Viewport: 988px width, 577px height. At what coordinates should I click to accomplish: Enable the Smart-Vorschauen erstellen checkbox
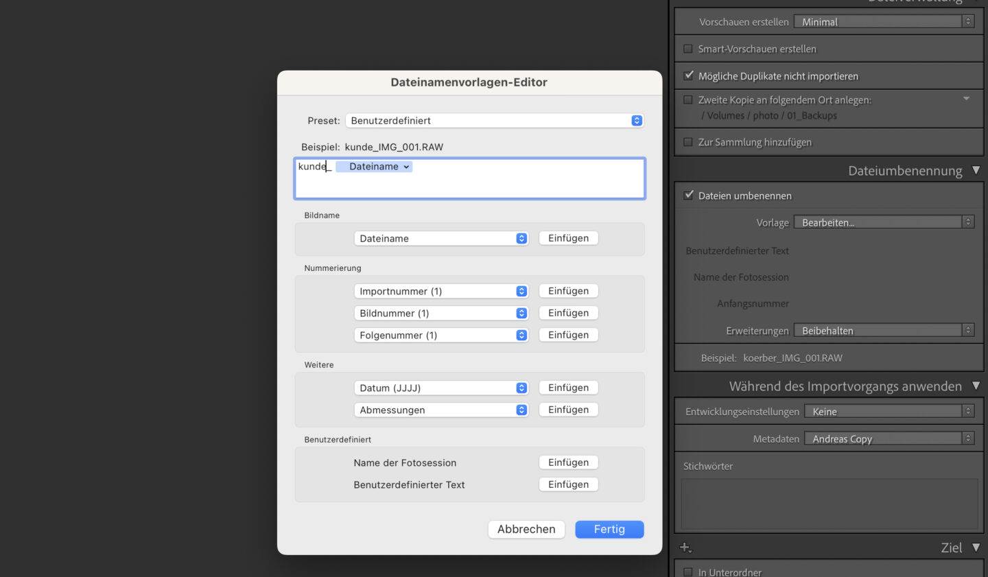coord(688,49)
